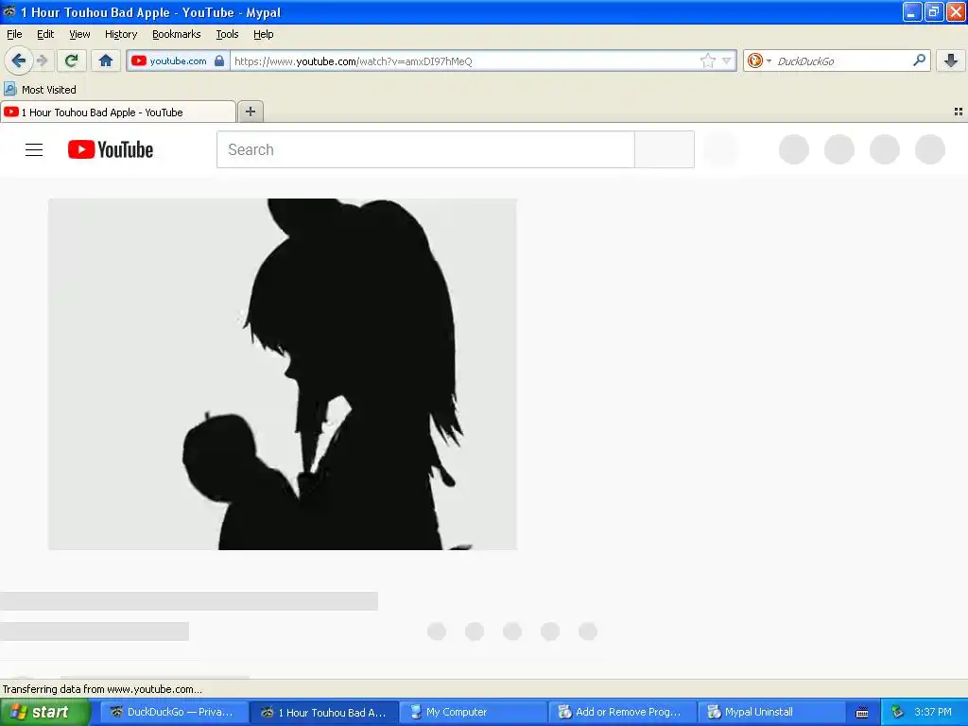Open the Most Visited bookmarks folder

pyautogui.click(x=40, y=90)
